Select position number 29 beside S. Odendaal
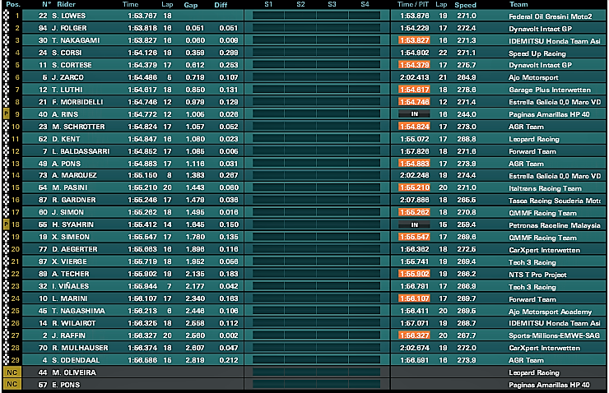 click(15, 360)
